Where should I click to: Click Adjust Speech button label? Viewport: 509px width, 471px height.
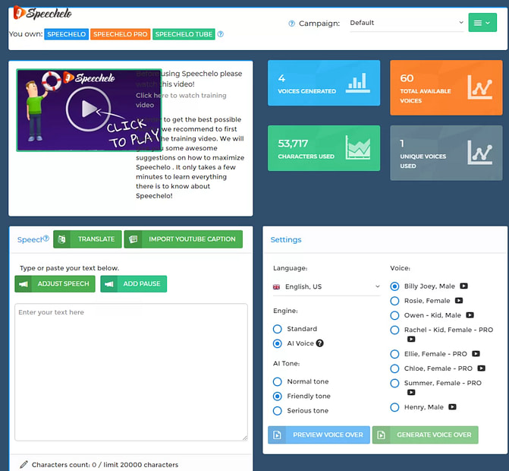click(63, 284)
